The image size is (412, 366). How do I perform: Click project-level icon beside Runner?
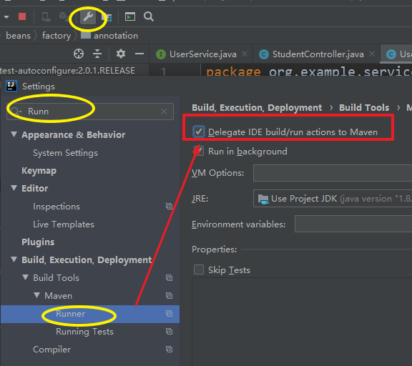(x=169, y=314)
